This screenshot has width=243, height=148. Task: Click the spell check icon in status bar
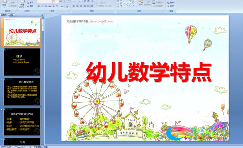(30, 147)
